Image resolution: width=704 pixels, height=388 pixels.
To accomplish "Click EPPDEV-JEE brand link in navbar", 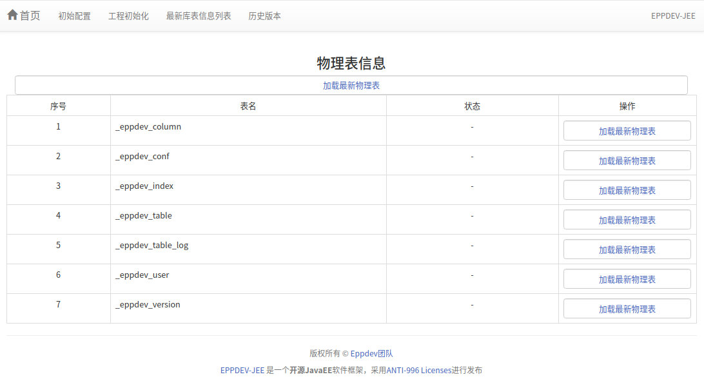I will coord(673,16).
